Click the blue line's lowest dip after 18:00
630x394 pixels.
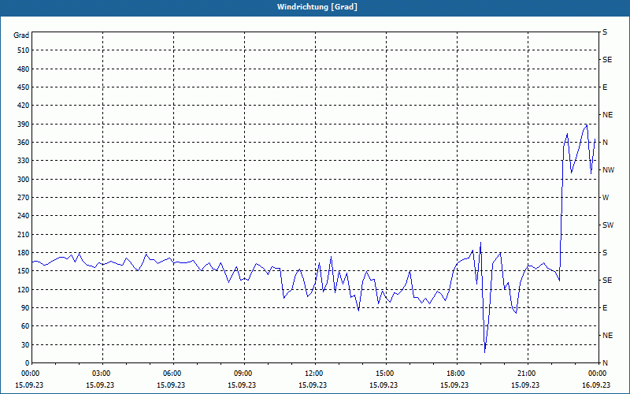click(x=485, y=352)
